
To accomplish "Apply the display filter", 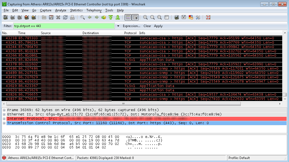I will click(x=158, y=26).
